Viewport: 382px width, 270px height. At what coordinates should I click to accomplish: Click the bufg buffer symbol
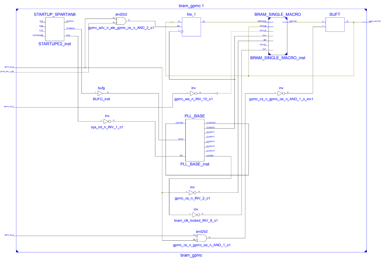pyautogui.click(x=100, y=93)
